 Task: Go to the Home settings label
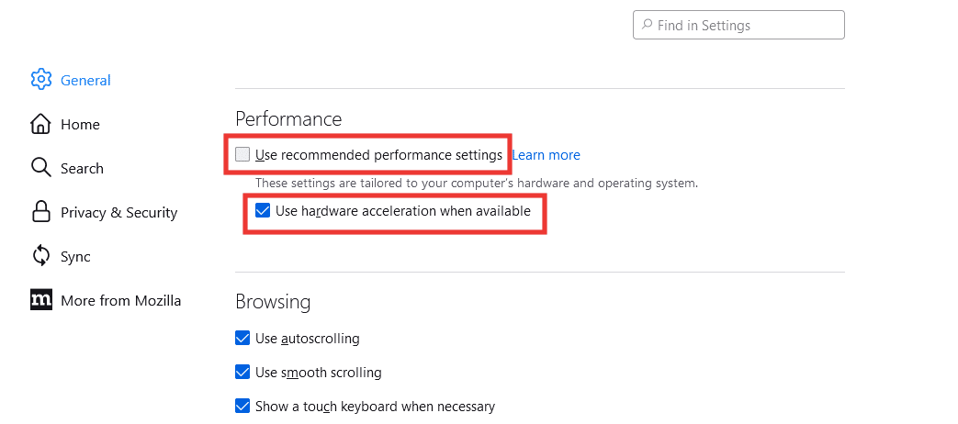point(80,125)
